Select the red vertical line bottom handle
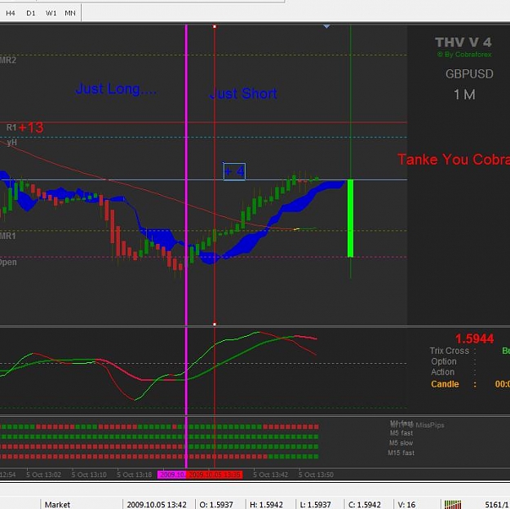Viewport: 510px width, 509px height. point(215,325)
